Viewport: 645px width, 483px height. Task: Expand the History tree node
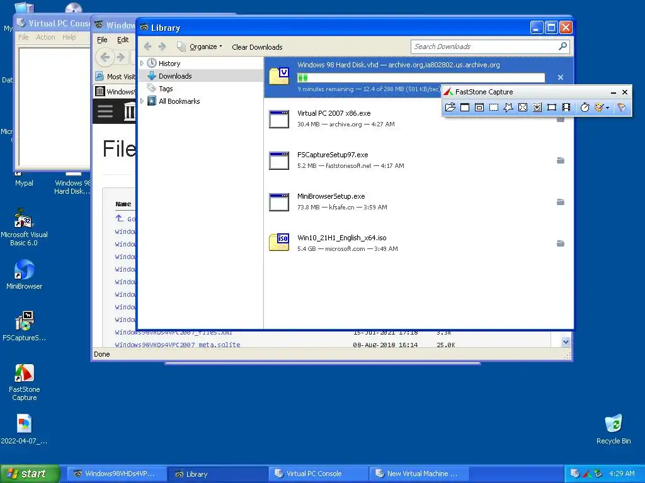pyautogui.click(x=142, y=64)
